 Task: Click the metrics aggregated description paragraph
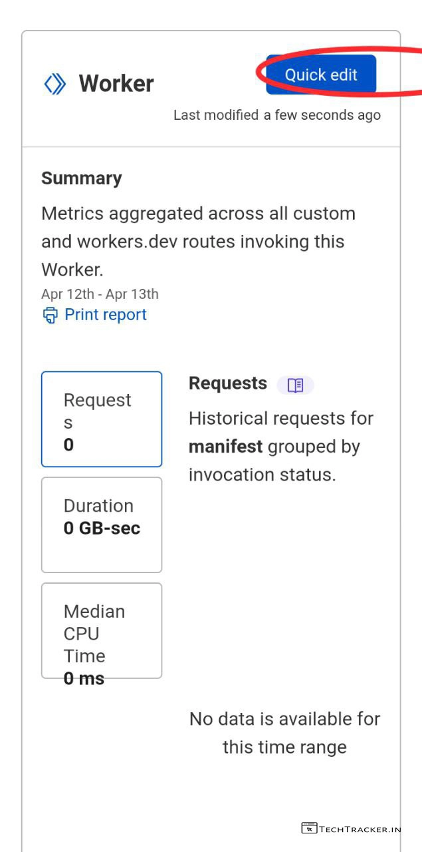point(198,242)
